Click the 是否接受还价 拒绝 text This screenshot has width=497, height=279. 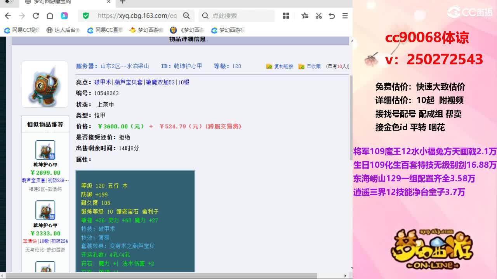pyautogui.click(x=103, y=137)
